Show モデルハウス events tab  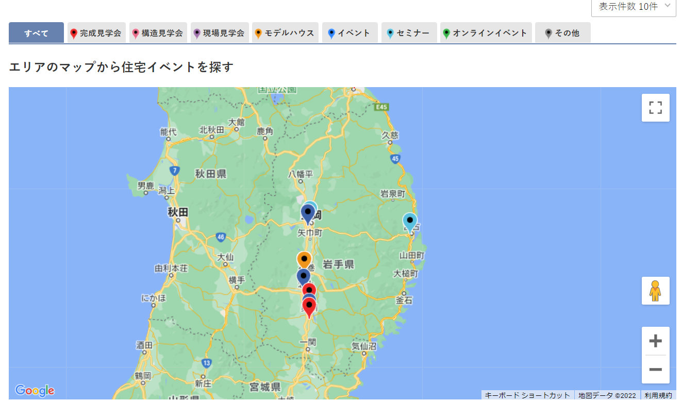tap(285, 33)
